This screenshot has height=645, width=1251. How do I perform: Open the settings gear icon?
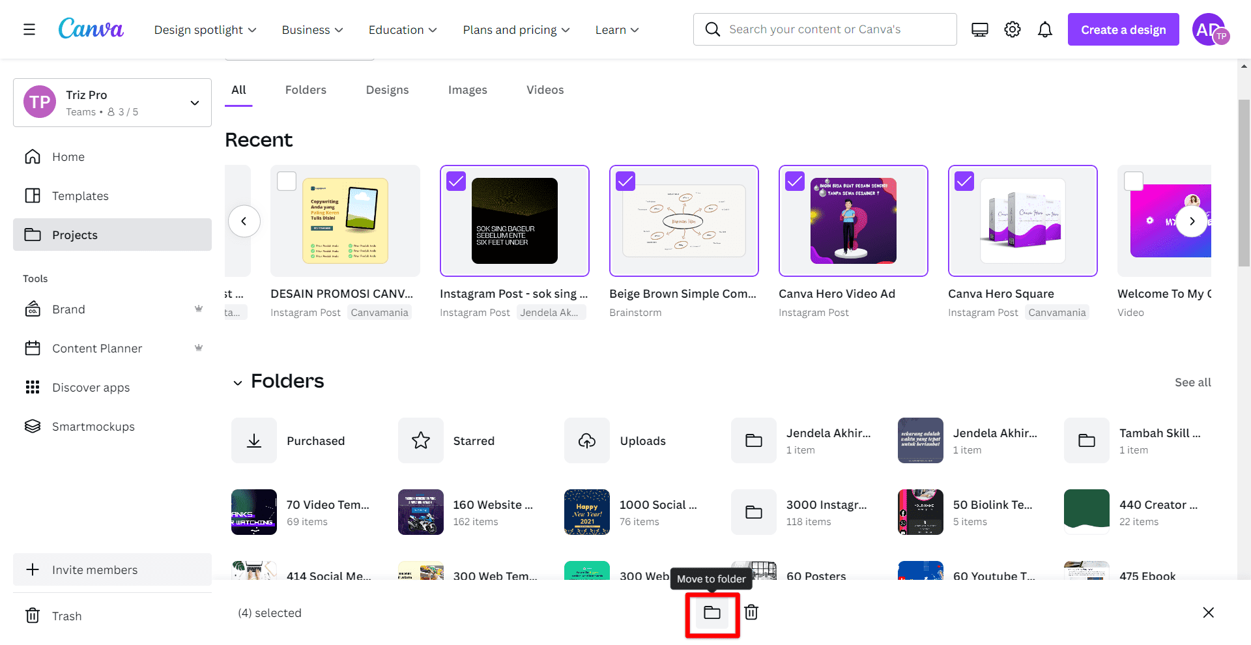point(1012,29)
